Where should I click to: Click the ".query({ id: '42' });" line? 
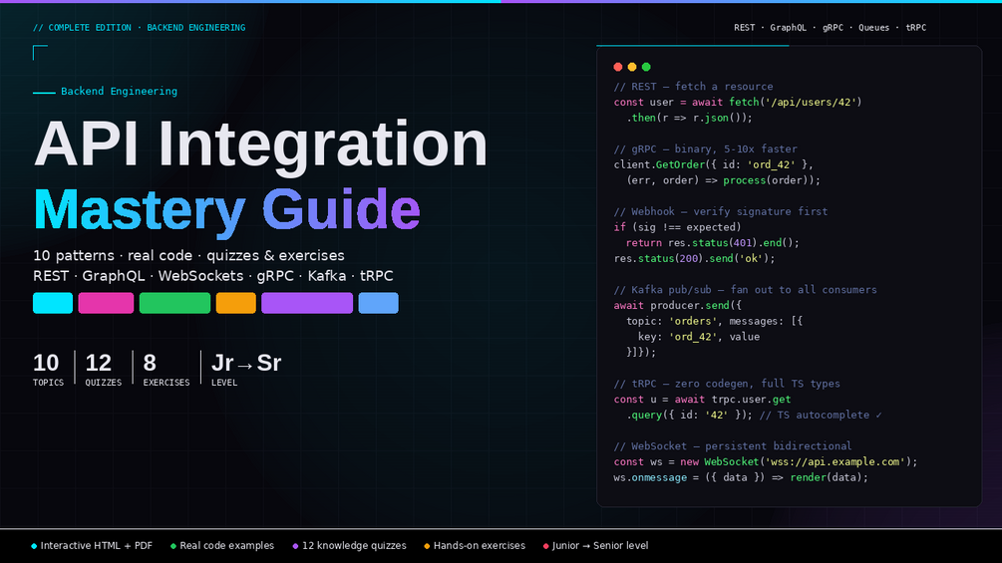754,415
